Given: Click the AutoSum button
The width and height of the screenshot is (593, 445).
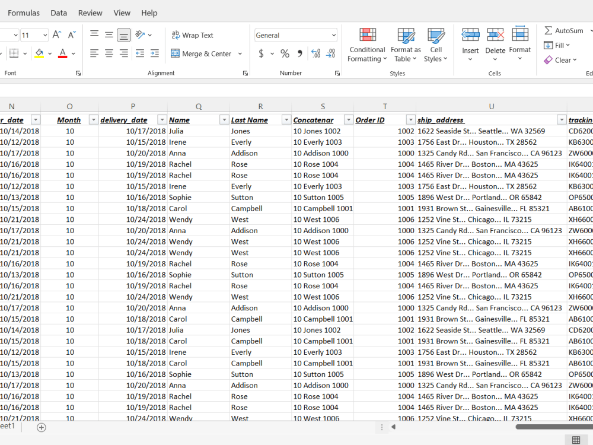Looking at the screenshot, I should click(x=563, y=31).
